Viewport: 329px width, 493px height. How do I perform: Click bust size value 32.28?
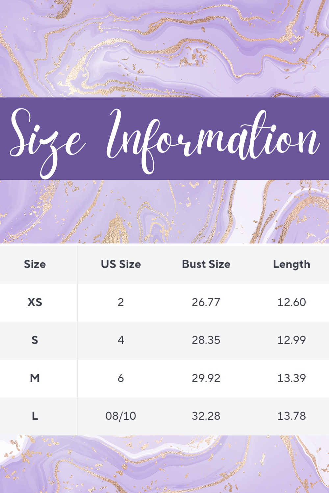[206, 416]
